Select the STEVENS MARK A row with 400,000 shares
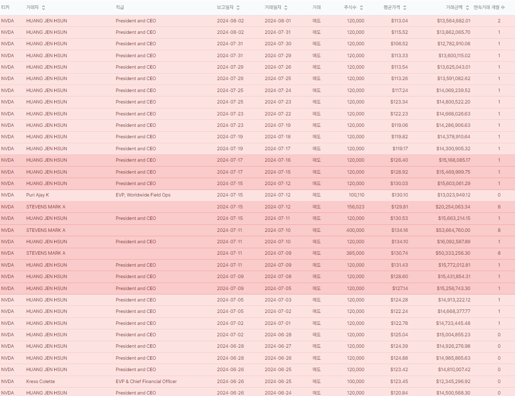 click(x=46, y=230)
